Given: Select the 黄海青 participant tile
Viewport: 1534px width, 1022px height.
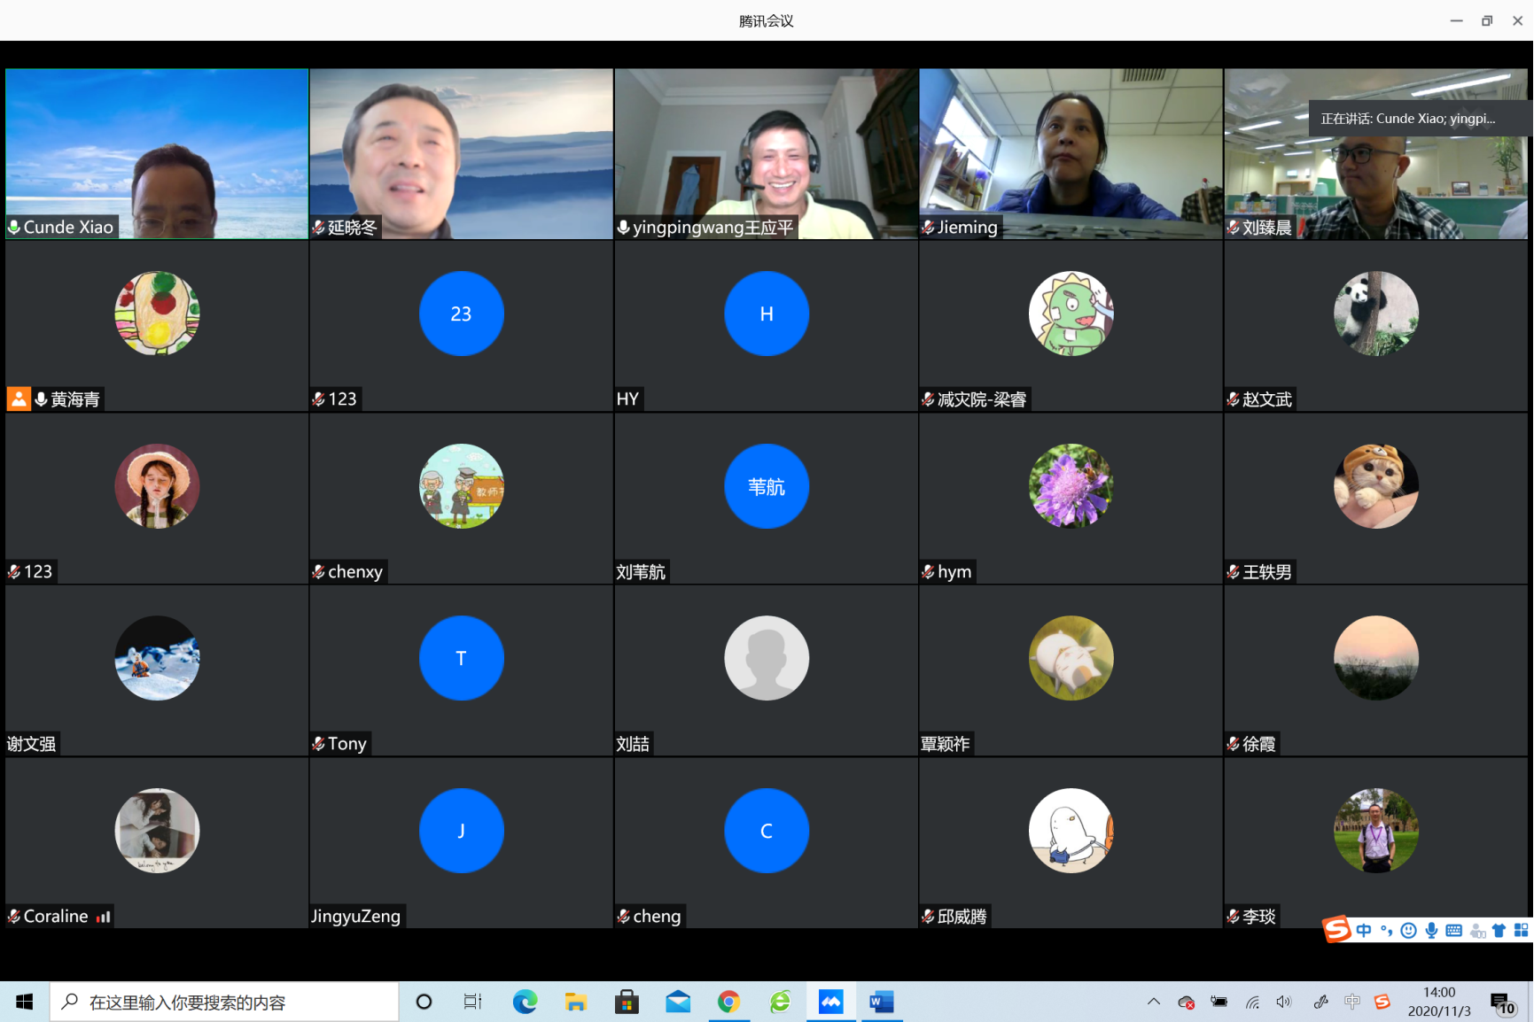Looking at the screenshot, I should (157, 326).
